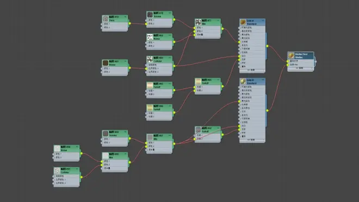
Task: Select the Shellac Test material sphere
Action: (291, 55)
